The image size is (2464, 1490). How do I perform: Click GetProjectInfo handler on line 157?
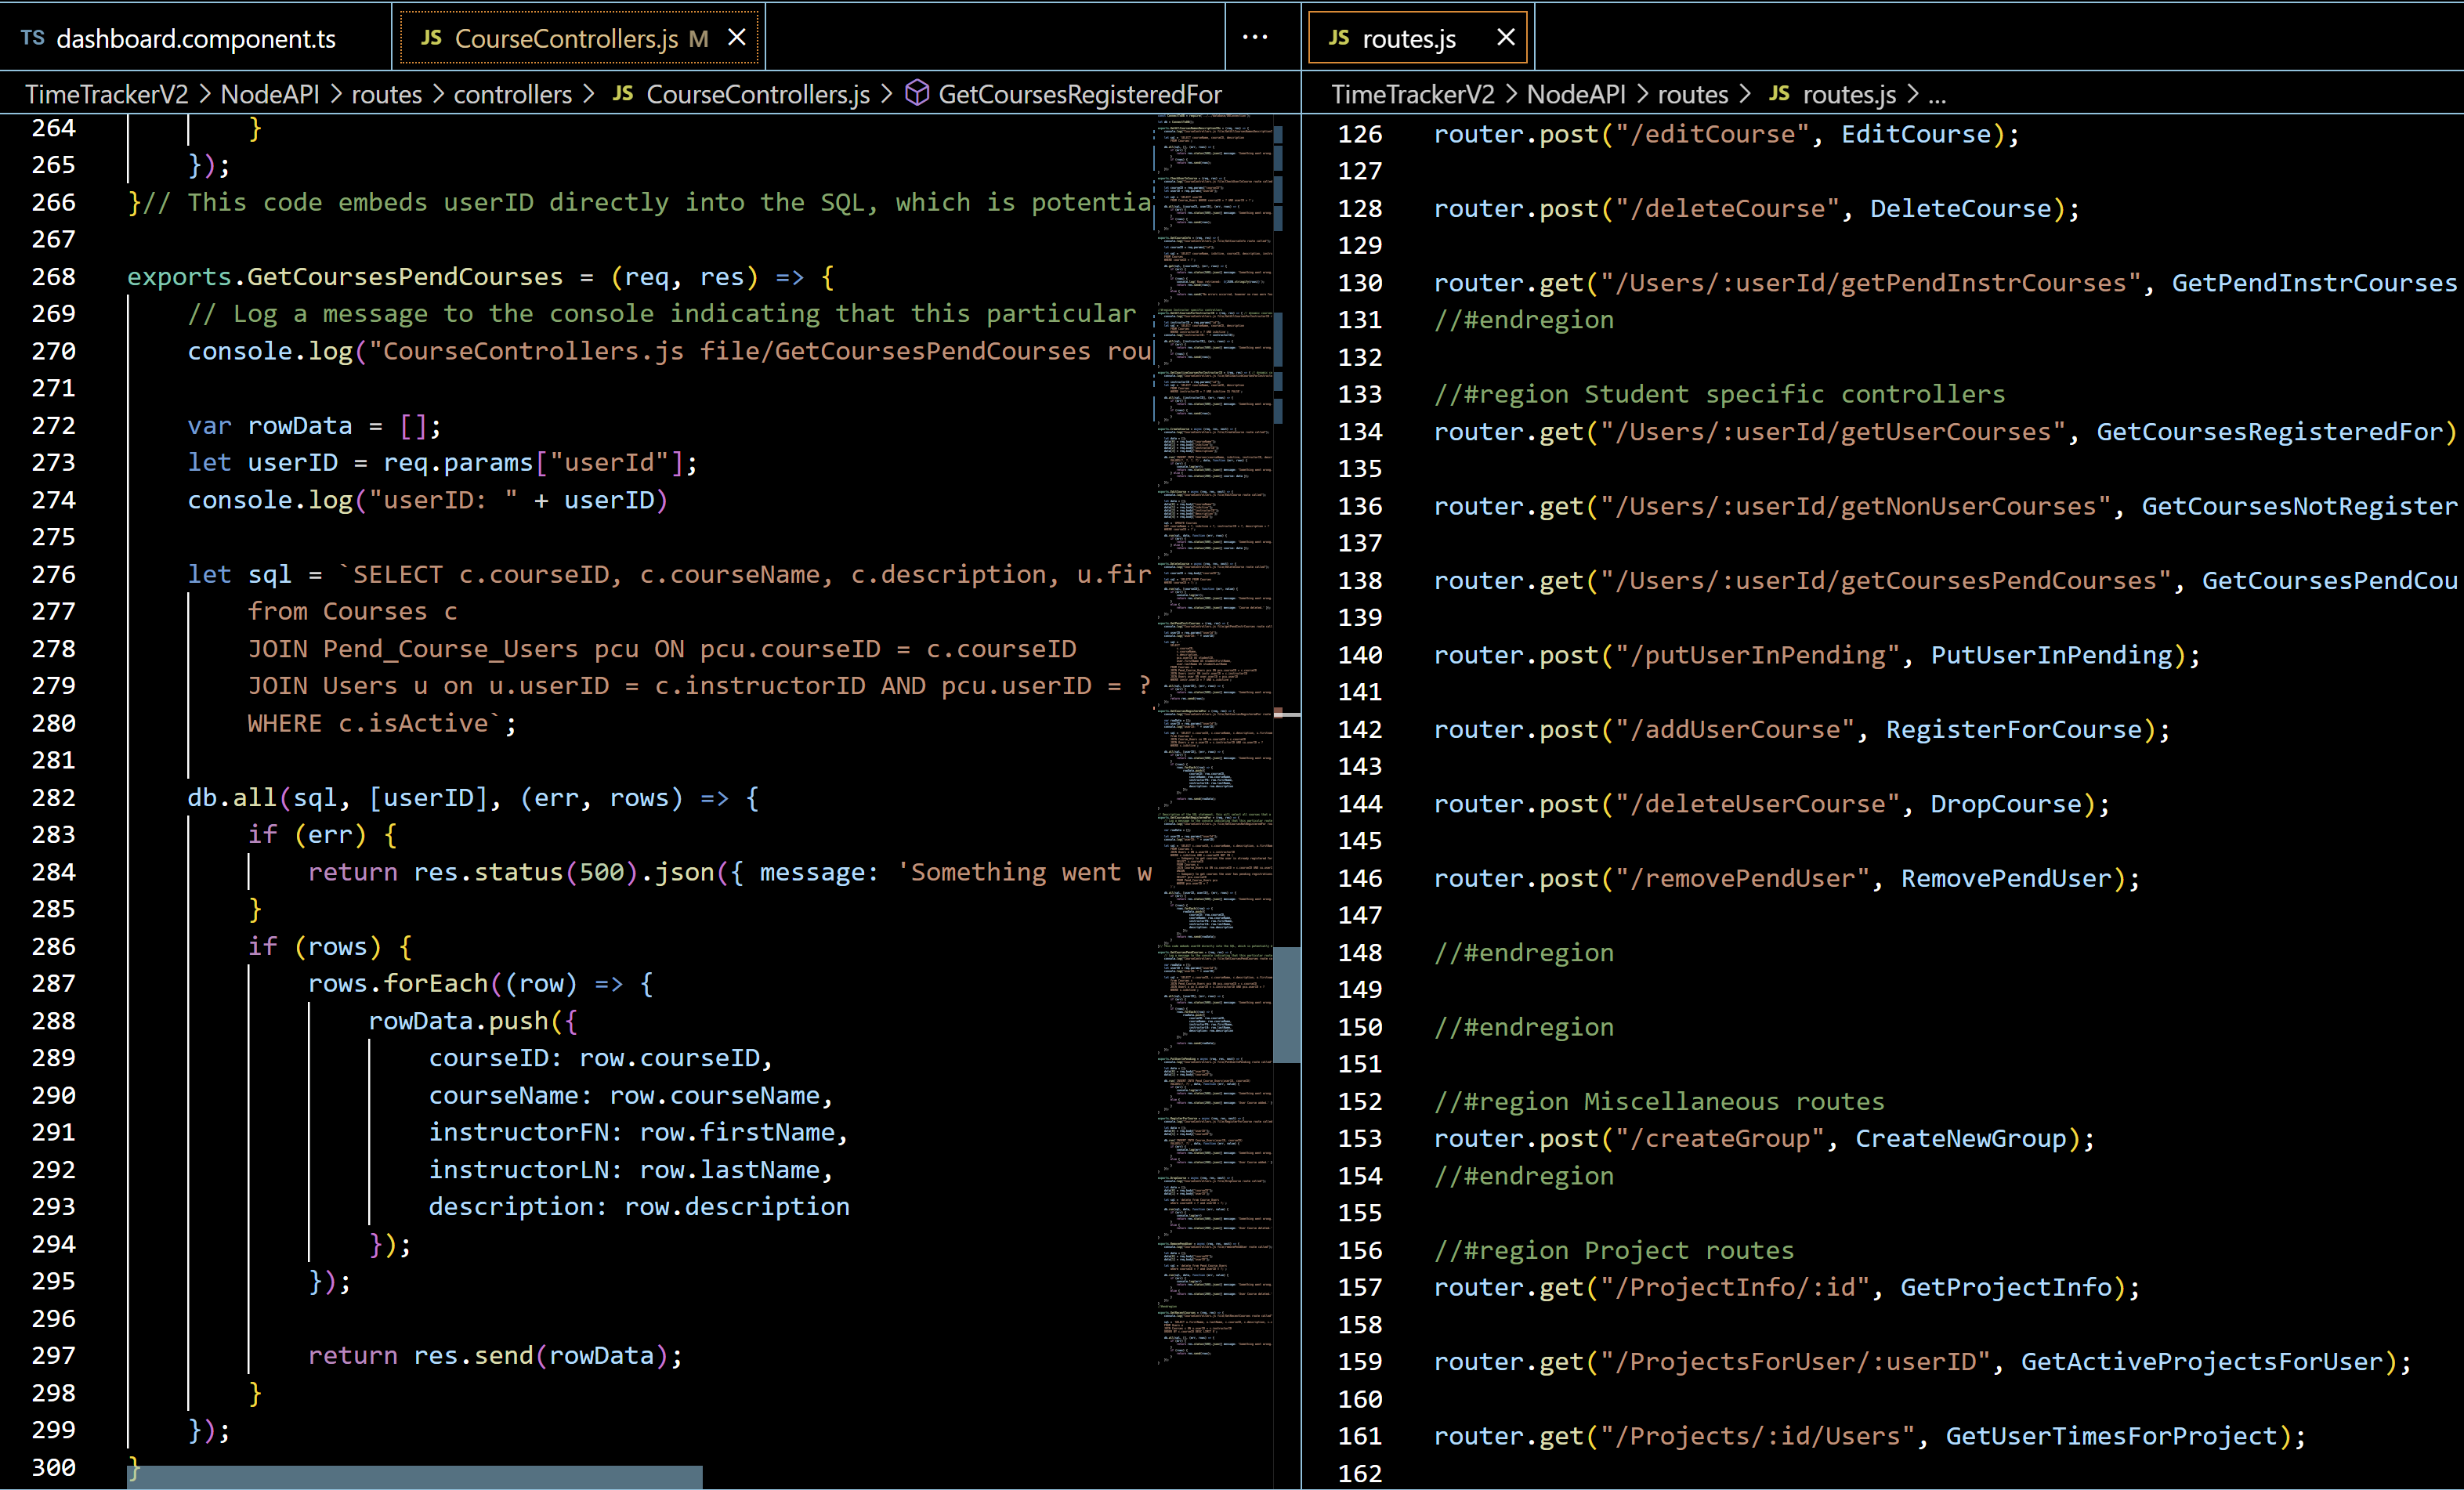click(x=2006, y=1288)
